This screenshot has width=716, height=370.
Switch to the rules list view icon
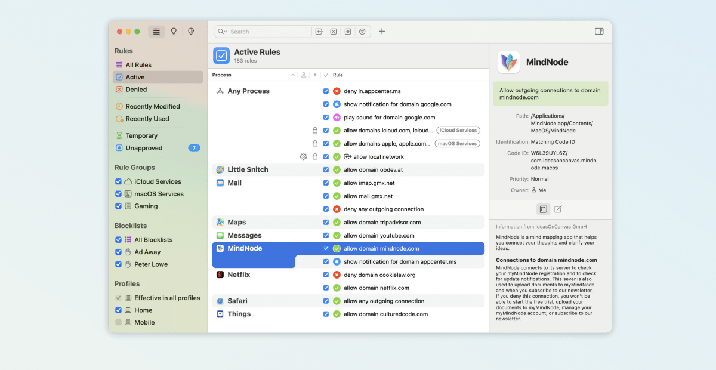pos(156,32)
